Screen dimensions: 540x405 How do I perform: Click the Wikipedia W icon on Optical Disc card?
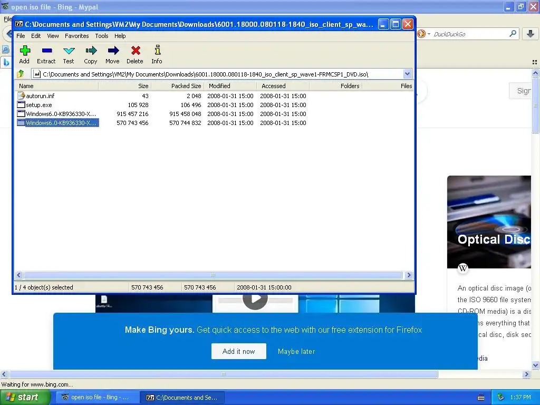point(463,268)
